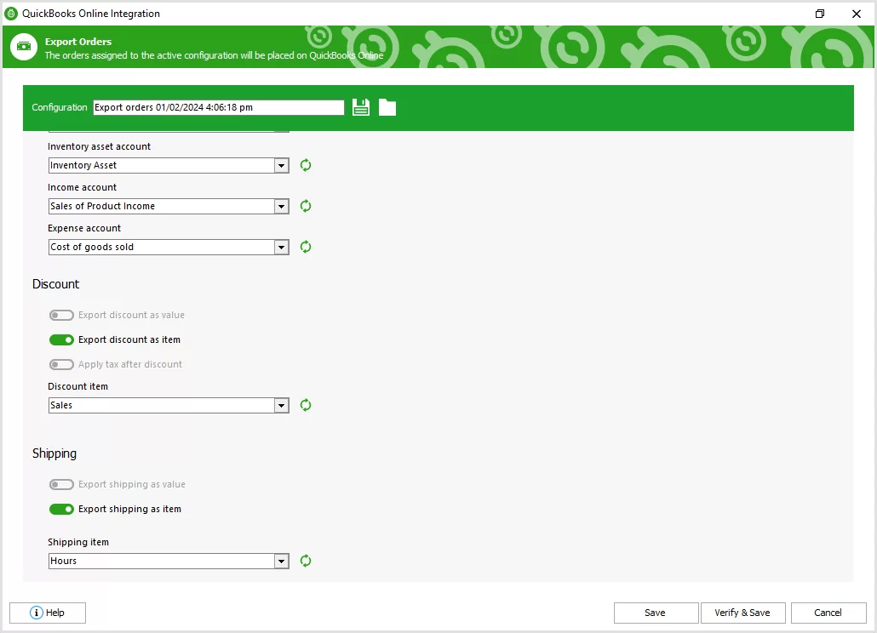Open the Inventory asset account dropdown
The height and width of the screenshot is (633, 877).
tap(281, 165)
